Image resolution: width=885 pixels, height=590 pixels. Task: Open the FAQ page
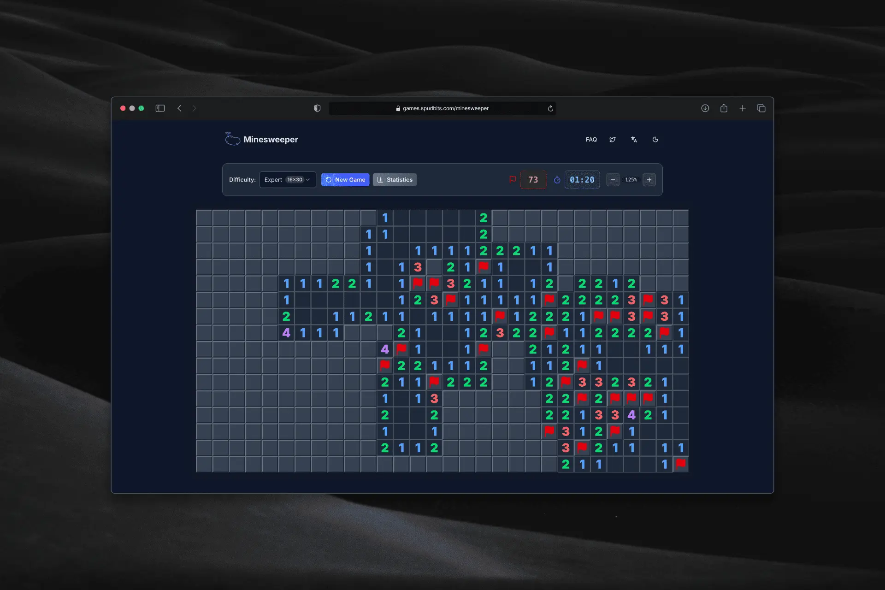point(591,139)
